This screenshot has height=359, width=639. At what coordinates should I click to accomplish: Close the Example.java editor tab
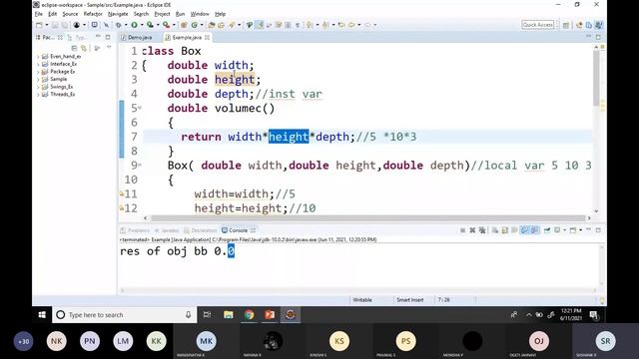(207, 37)
